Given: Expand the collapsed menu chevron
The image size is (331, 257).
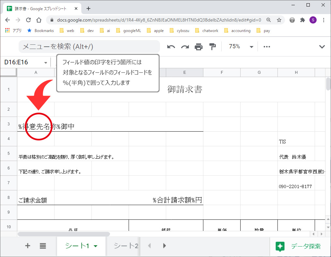Looking at the screenshot, I should (322, 47).
